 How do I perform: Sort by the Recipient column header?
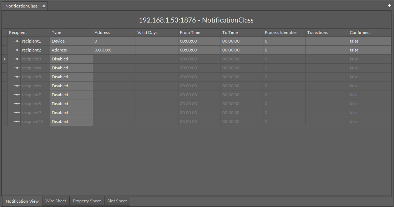tap(29, 33)
